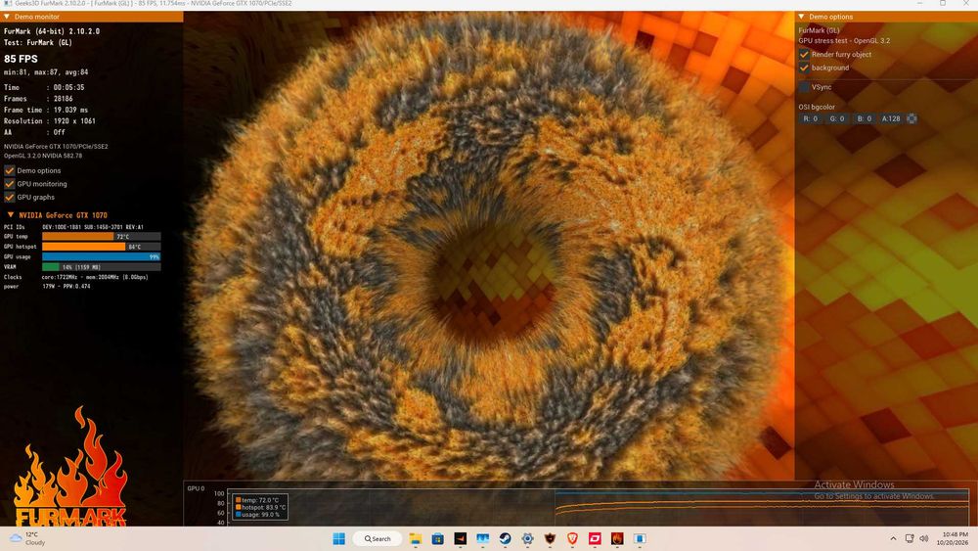
Task: Open the Brave browser taskbar icon
Action: (x=572, y=538)
